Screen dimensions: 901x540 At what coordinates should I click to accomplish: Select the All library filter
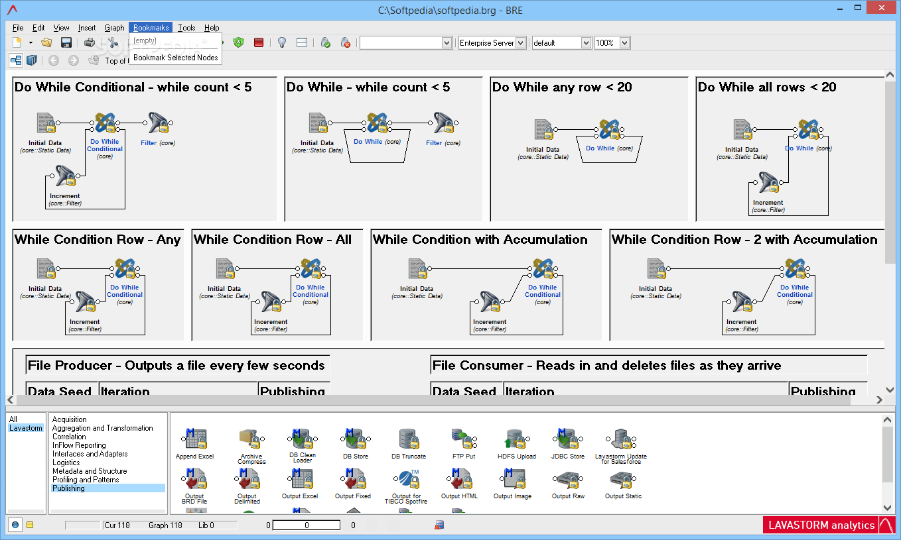[13, 419]
